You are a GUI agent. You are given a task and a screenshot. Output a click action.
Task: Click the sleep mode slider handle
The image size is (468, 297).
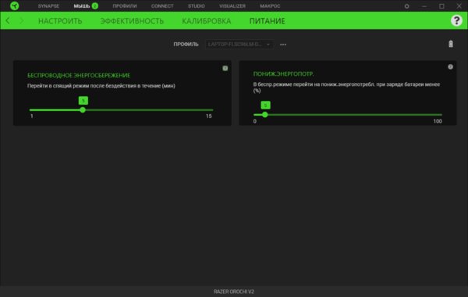click(x=83, y=110)
